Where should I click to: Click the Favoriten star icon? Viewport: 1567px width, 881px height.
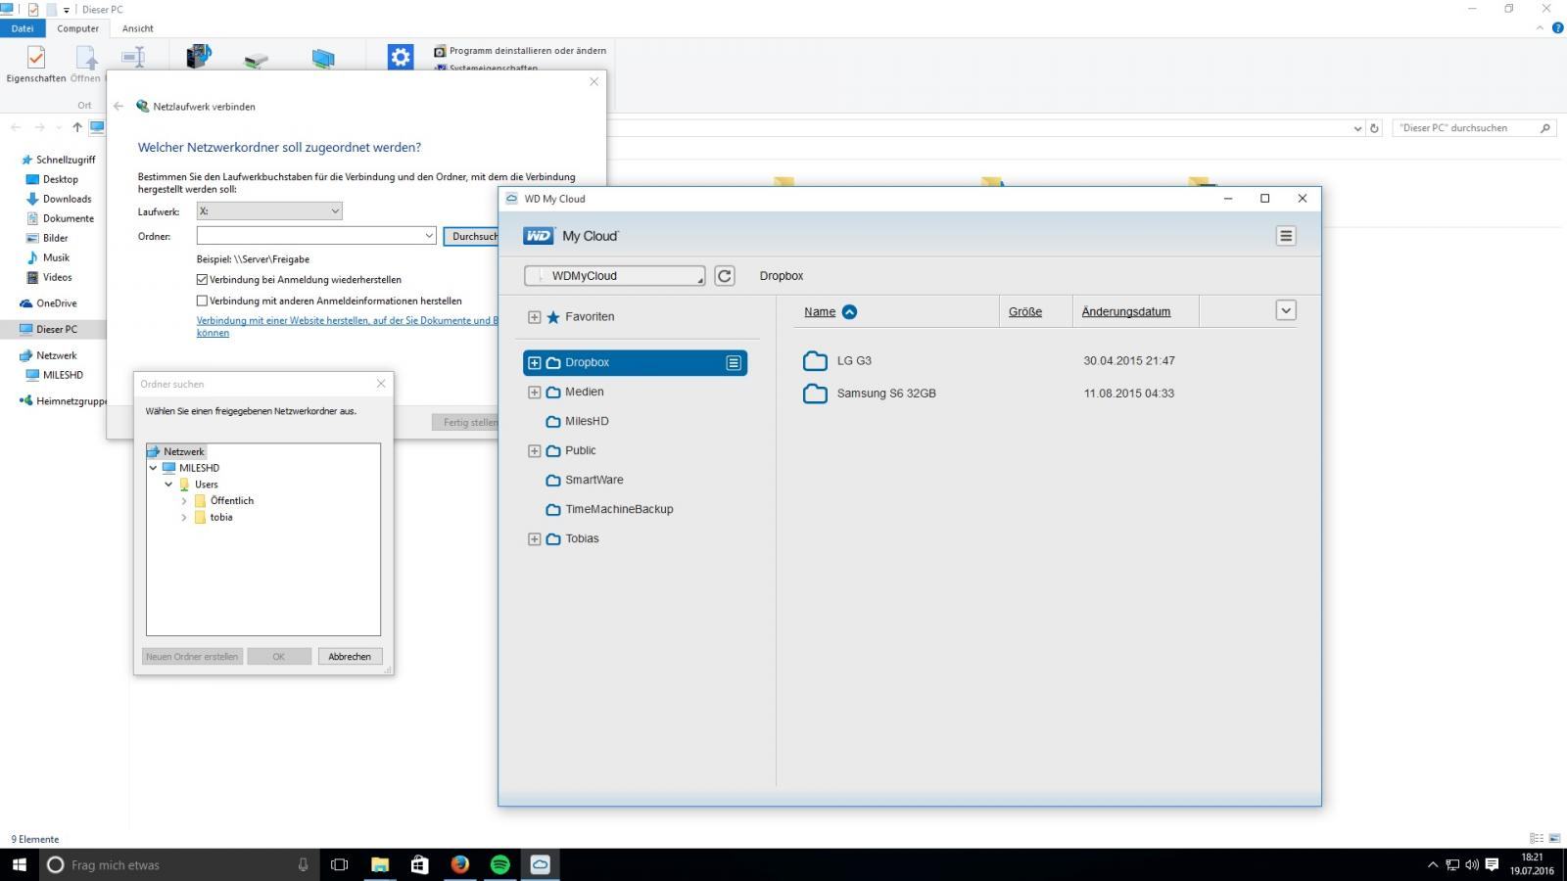[x=553, y=317]
